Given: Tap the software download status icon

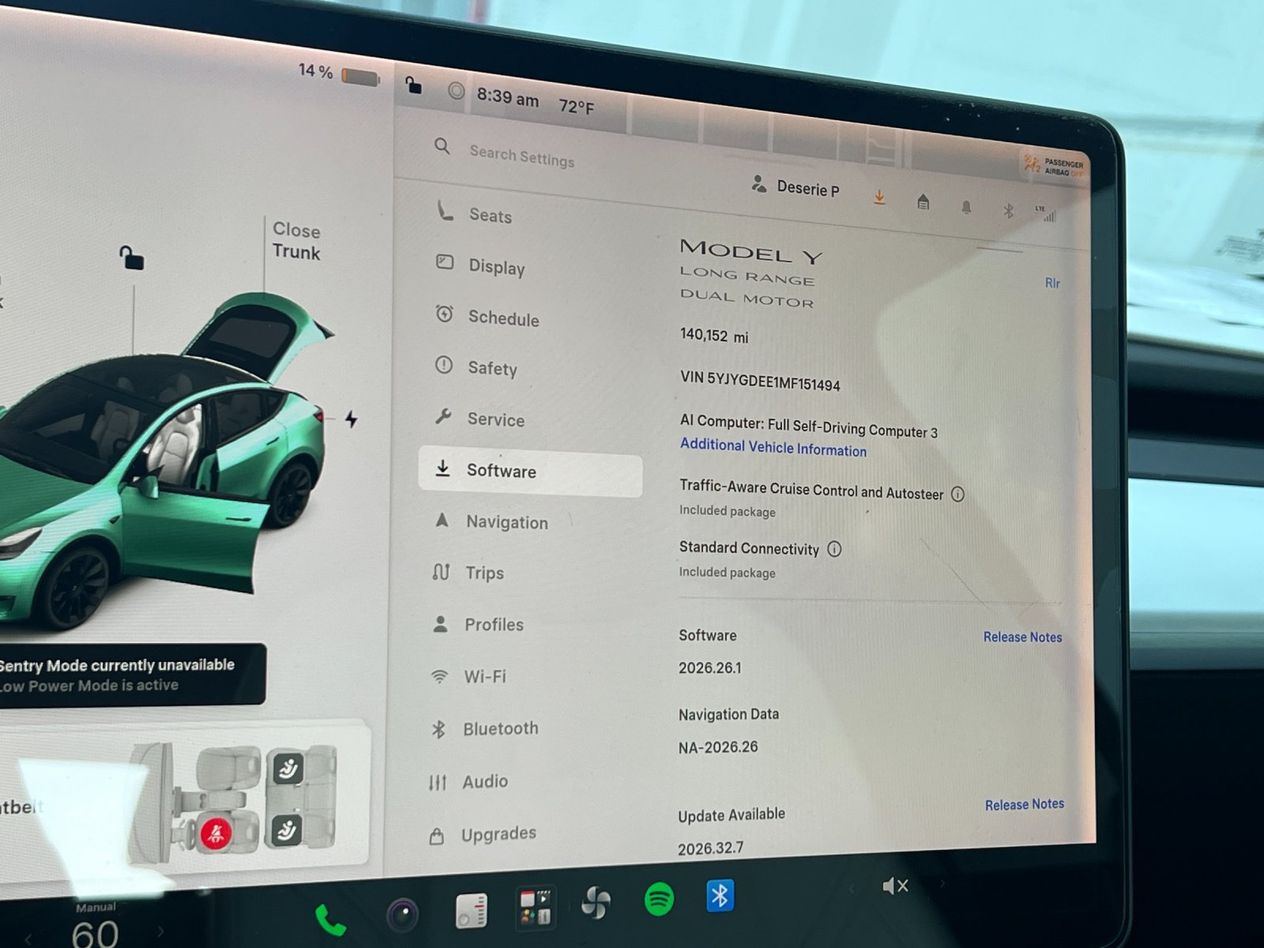Looking at the screenshot, I should pyautogui.click(x=879, y=197).
